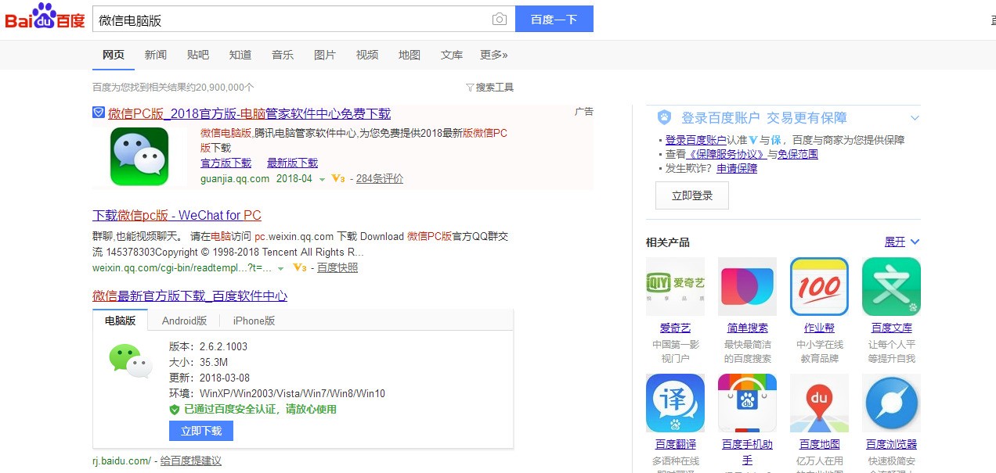Click the Baidu logo
Viewport: 996px width, 473px height.
click(x=45, y=17)
